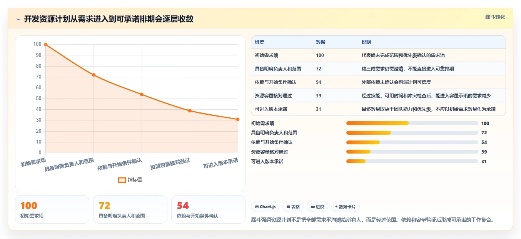Click the 资源容量核对通过 progress bar valued 39
The width and height of the screenshot is (521, 239).
412,152
